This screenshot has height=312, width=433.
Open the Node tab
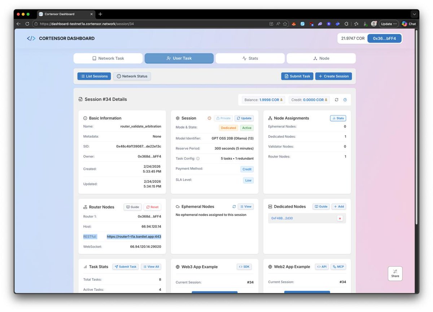coord(321,58)
